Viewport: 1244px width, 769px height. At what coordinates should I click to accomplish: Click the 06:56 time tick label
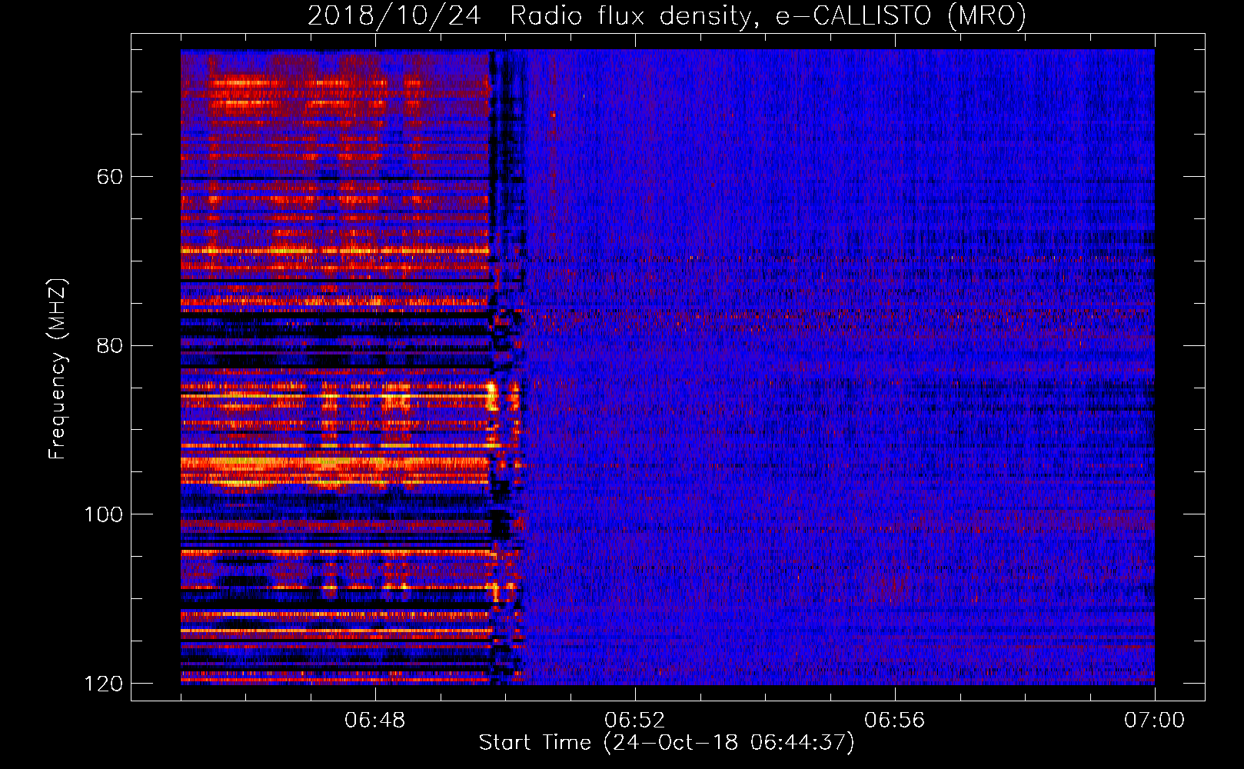[895, 721]
